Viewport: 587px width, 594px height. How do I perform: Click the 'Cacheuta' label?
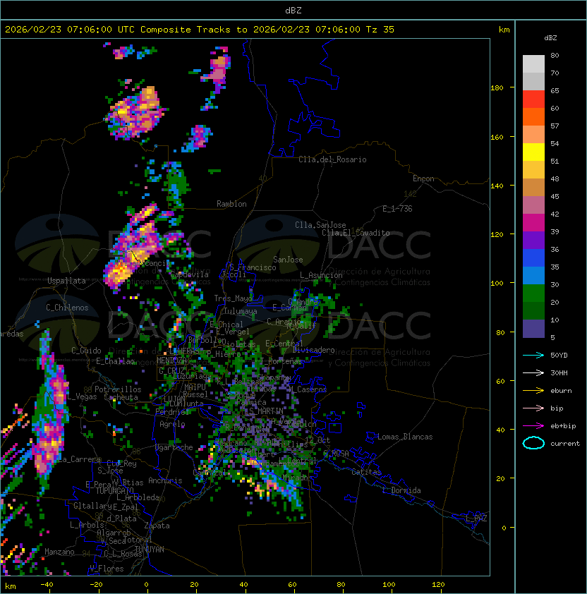pos(121,397)
